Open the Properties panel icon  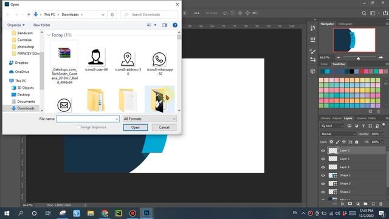tap(313, 40)
